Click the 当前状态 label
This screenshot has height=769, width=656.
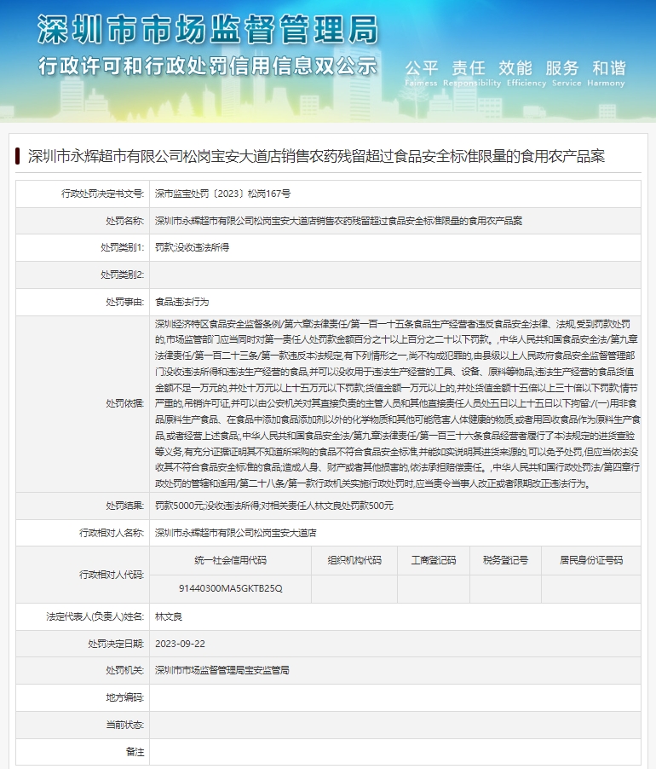[125, 725]
